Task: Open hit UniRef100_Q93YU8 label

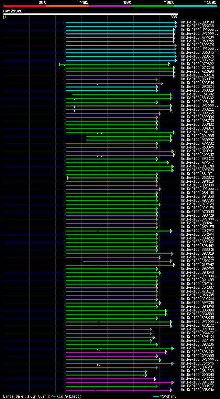Action: (x=197, y=22)
